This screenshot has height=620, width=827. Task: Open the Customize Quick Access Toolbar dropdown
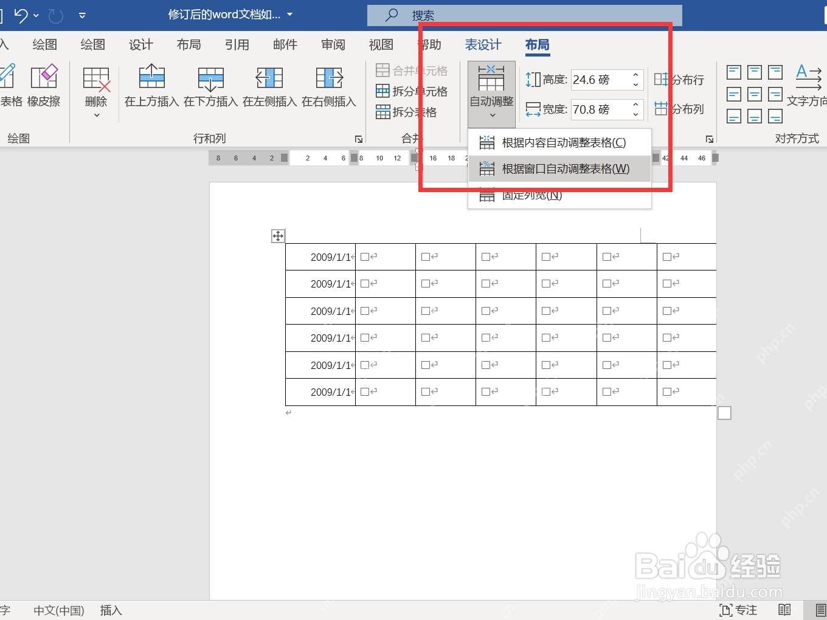click(82, 15)
